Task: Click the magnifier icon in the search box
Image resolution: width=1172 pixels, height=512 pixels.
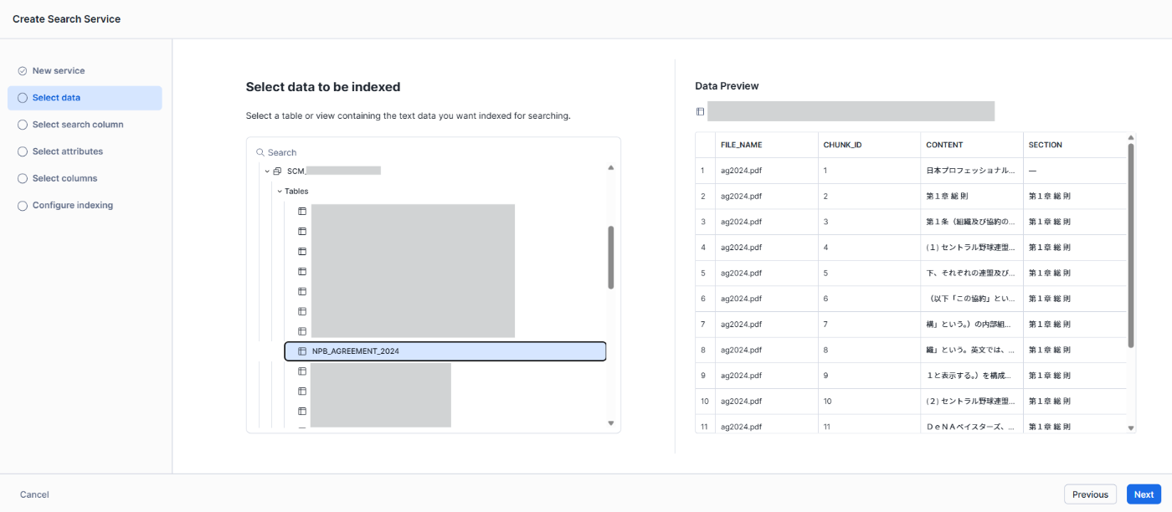Action: pos(260,152)
